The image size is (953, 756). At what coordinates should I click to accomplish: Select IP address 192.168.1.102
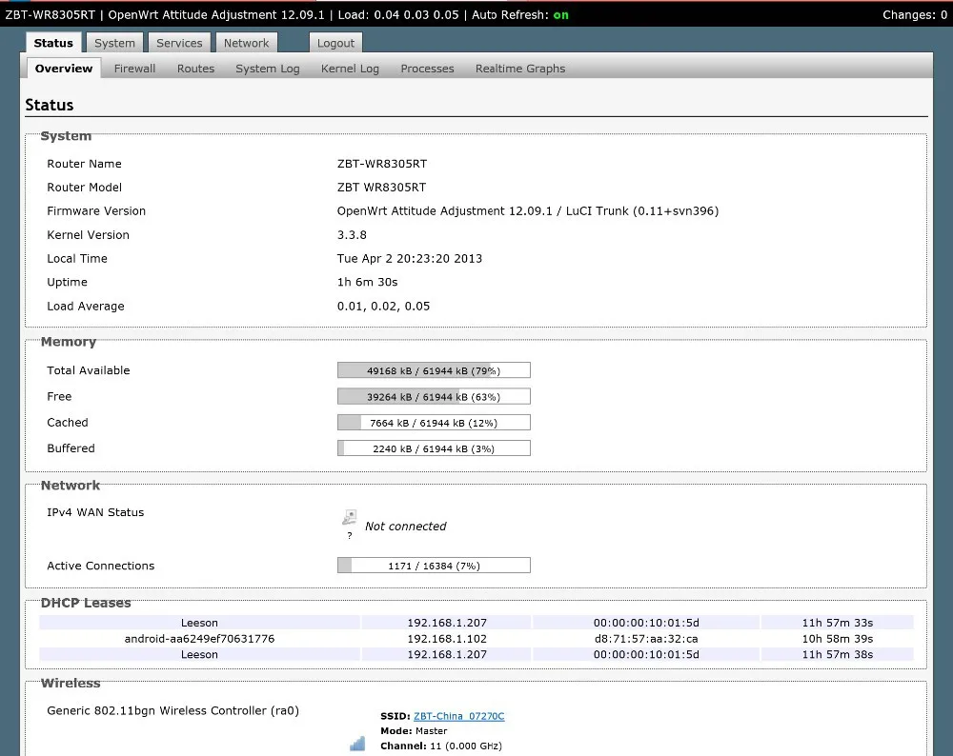pyautogui.click(x=447, y=639)
